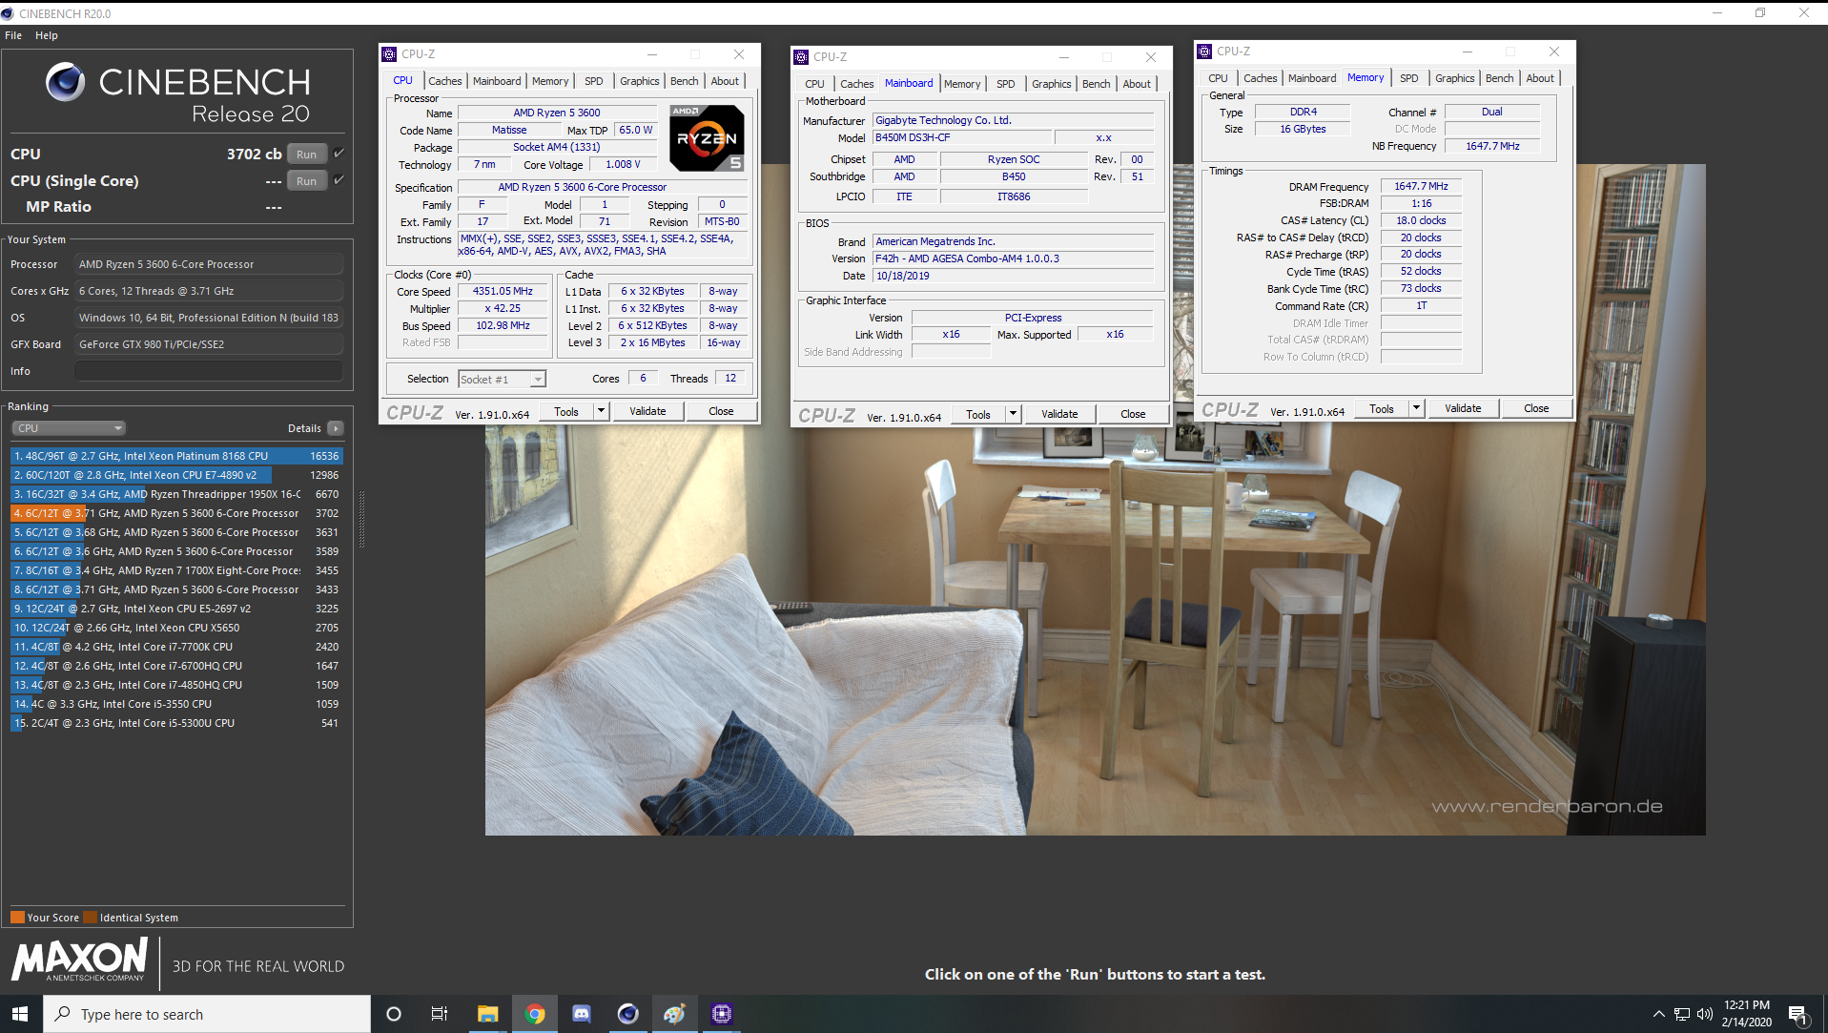Click inside the Info input field
This screenshot has width=1828, height=1033.
pyautogui.click(x=209, y=371)
